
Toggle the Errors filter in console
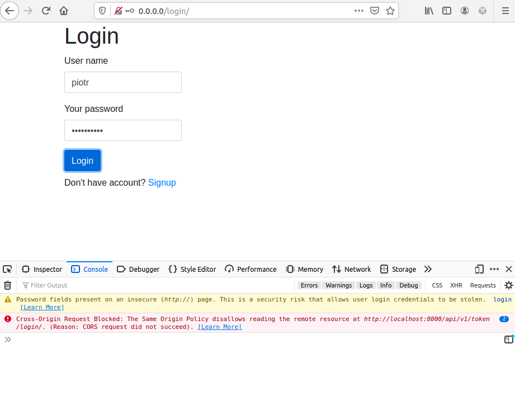[x=309, y=285]
